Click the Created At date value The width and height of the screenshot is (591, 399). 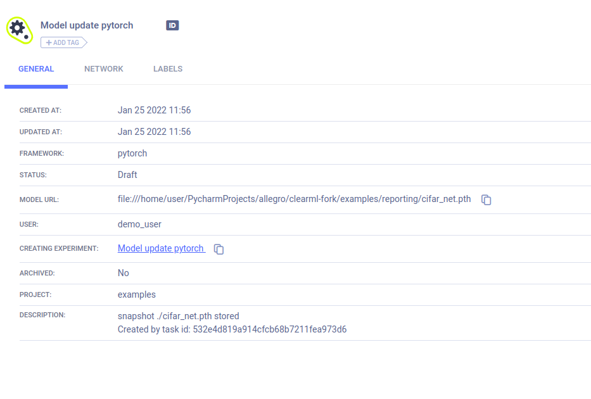point(154,110)
